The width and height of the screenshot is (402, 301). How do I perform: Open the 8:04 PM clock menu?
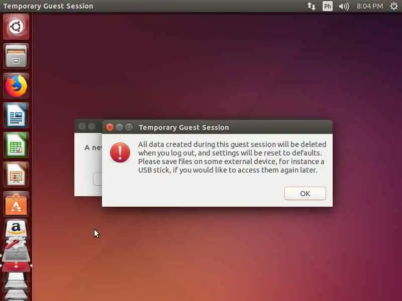tap(370, 6)
